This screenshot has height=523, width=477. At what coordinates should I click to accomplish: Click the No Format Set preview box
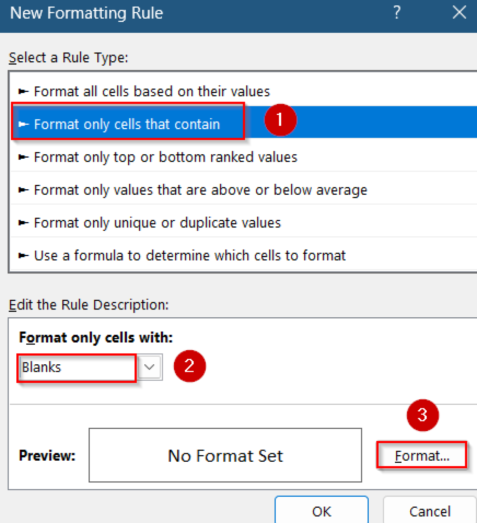coord(225,455)
